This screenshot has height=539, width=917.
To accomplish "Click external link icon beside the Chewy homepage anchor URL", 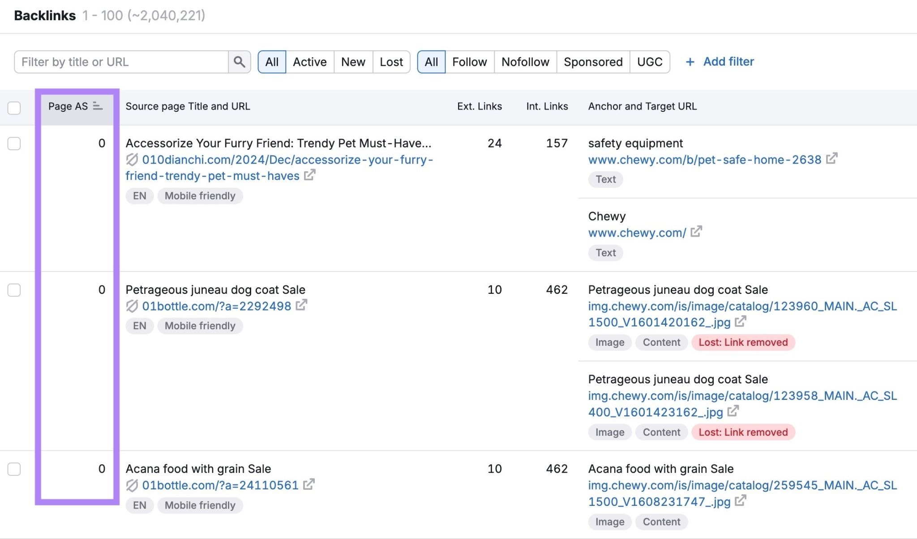I will [x=697, y=232].
